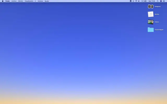Open the Archivo menu
The image size is (167, 104).
(x=14, y=1)
